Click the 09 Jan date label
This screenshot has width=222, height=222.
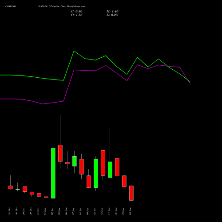point(88,211)
